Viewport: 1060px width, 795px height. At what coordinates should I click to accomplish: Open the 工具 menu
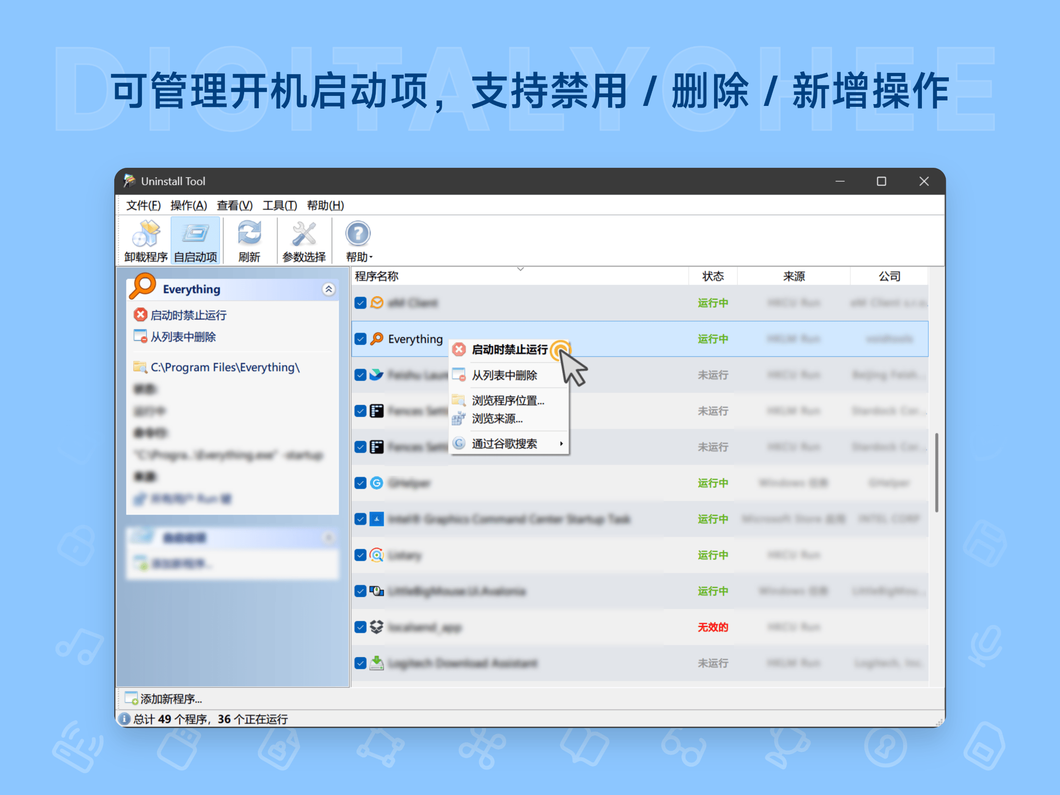(279, 205)
